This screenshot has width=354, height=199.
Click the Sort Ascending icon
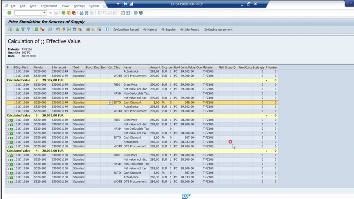click(x=17, y=29)
